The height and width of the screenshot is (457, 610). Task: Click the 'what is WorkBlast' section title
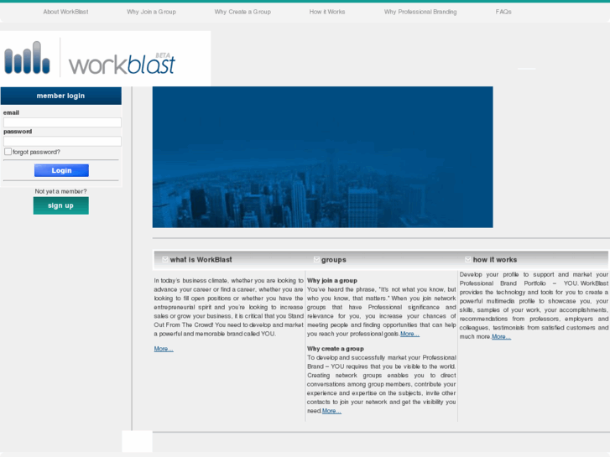coord(201,259)
